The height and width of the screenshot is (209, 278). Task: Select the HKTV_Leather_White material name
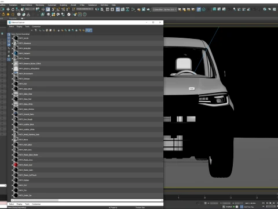(x=27, y=129)
